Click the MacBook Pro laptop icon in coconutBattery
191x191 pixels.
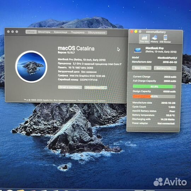tap(138, 50)
